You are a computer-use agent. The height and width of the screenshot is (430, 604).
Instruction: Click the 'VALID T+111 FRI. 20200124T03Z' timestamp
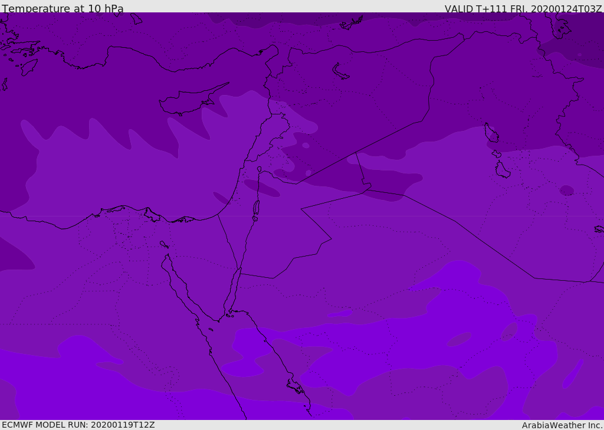coord(523,8)
